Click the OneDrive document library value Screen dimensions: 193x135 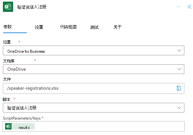[17, 69]
